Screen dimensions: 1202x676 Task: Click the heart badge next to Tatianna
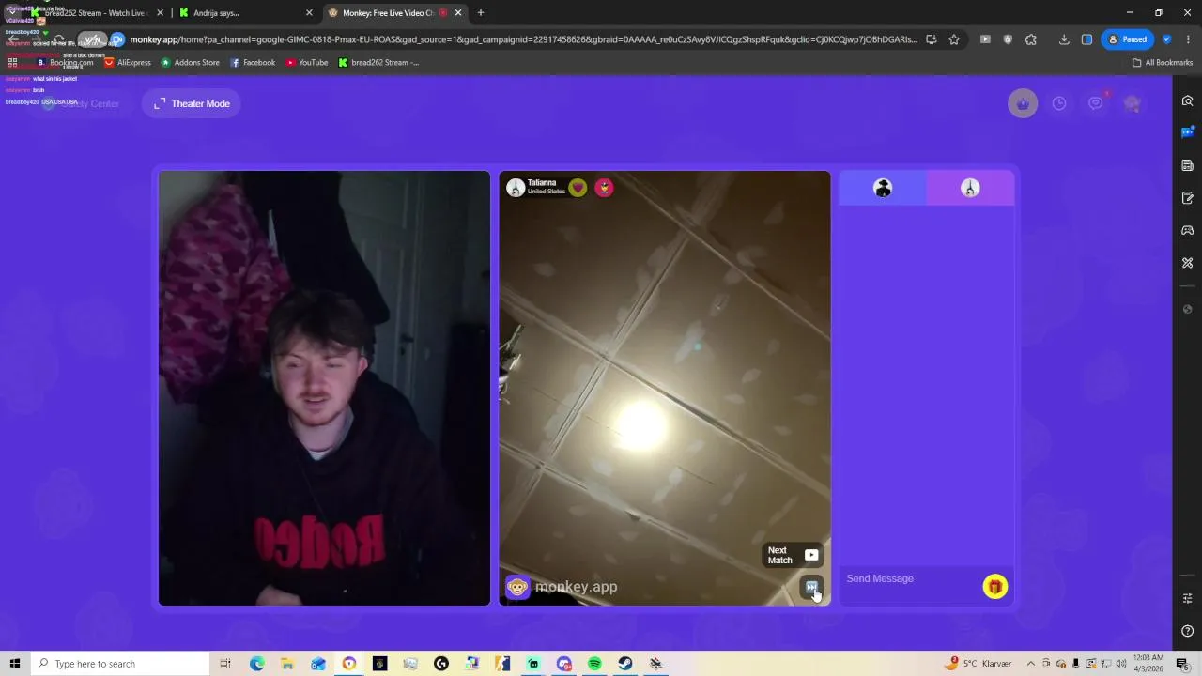578,188
